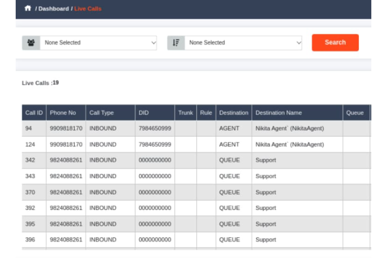
Task: Click the Queue column header
Action: (x=356, y=113)
